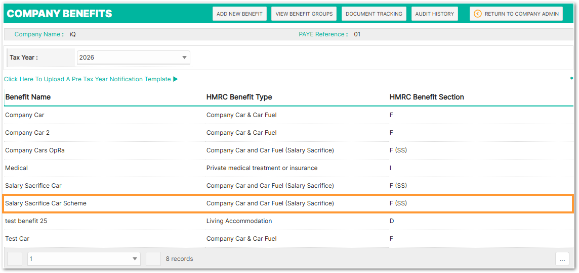Sort by Benefit Name column header
This screenshot has height=273, width=579.
pos(28,97)
